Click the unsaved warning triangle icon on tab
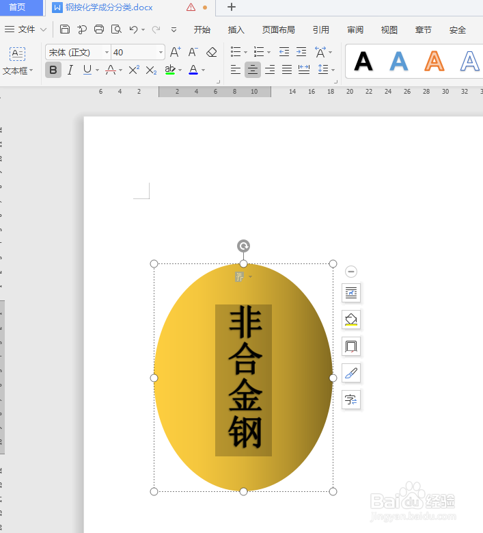The width and height of the screenshot is (483, 533). 191,7
